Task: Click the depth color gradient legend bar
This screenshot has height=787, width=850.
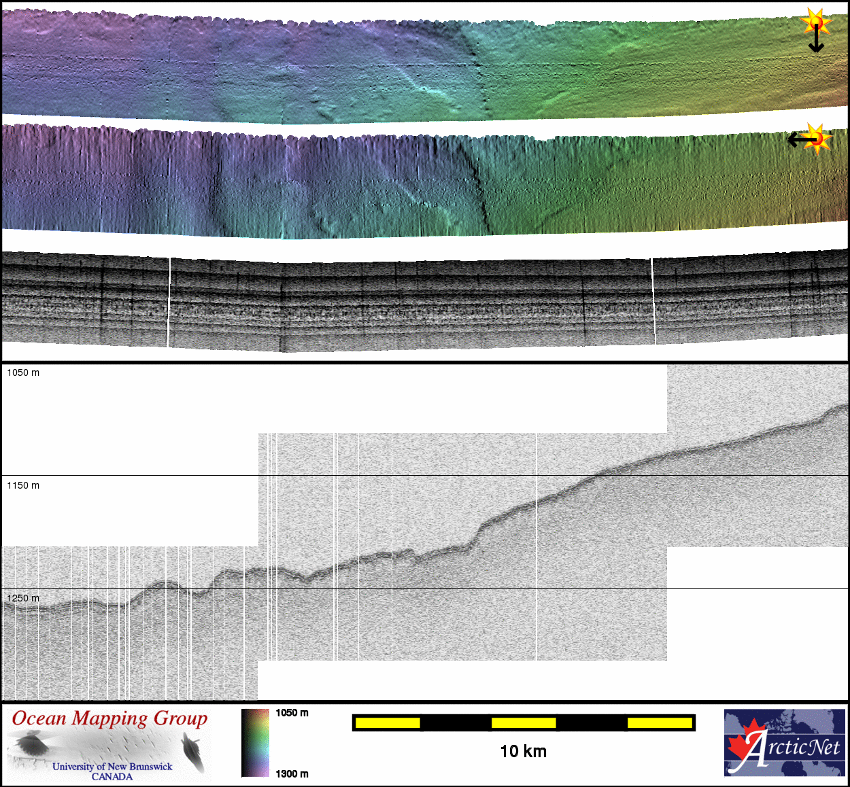Action: pos(255,743)
